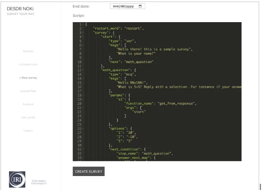Collapse the fold arrow at line 1
This screenshot has width=266, height=190.
(83, 24)
